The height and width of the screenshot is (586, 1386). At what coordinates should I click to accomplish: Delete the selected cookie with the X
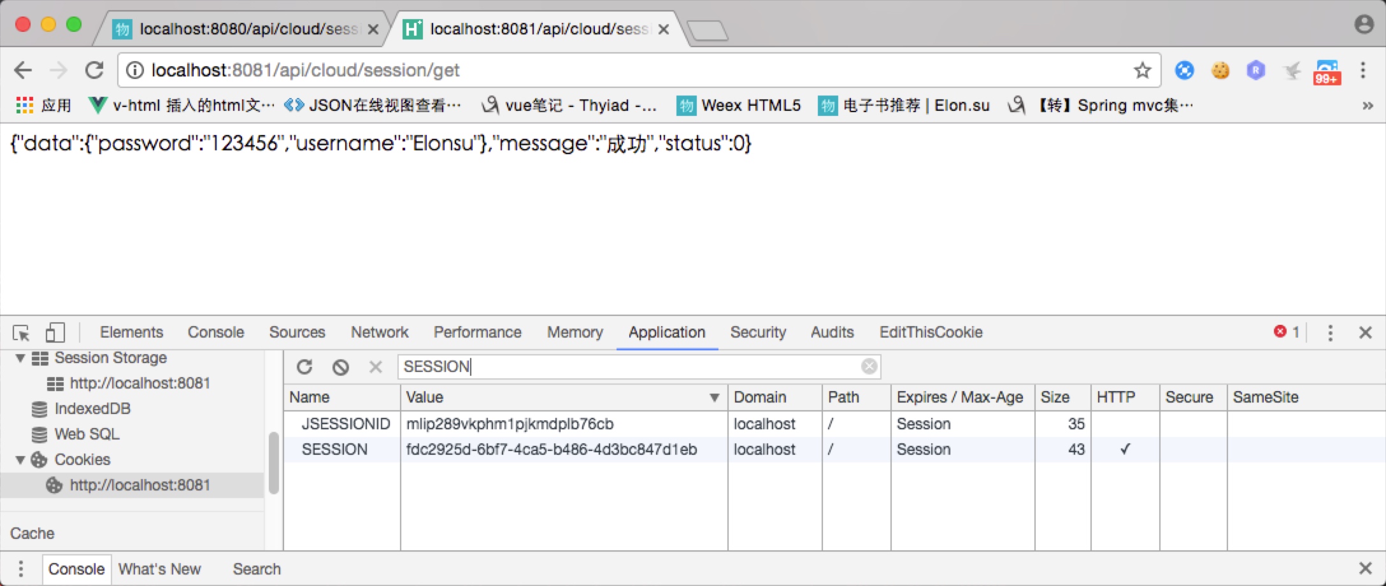point(376,367)
